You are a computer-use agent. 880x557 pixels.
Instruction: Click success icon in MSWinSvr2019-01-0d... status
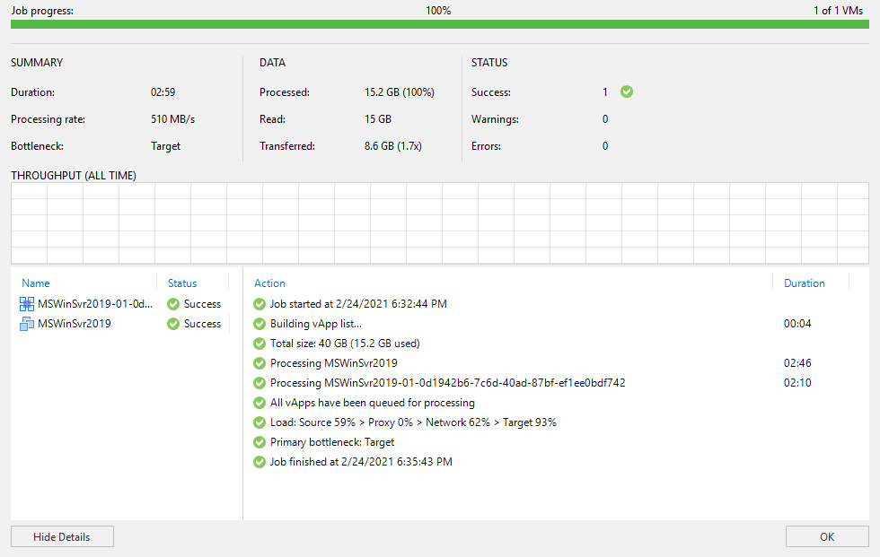173,304
